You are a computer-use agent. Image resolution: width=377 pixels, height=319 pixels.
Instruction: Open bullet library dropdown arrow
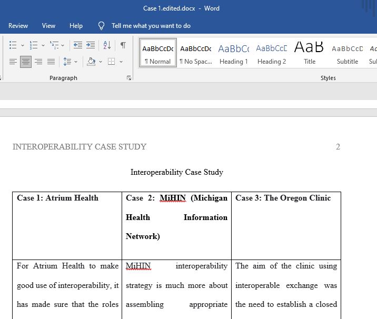(x=23, y=45)
